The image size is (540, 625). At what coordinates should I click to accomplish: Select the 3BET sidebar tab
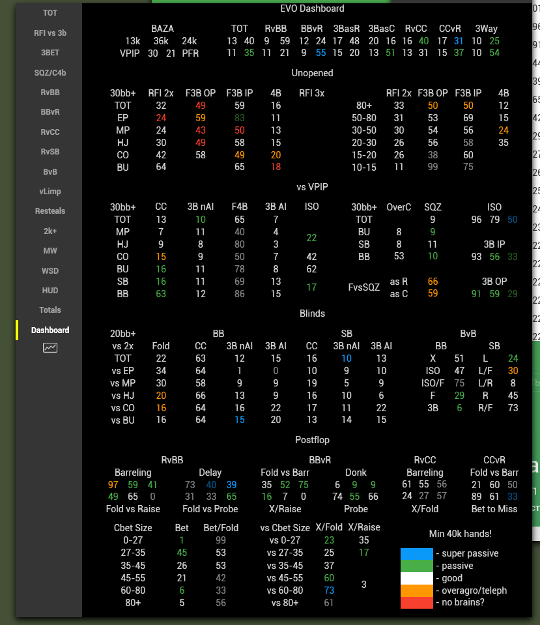tap(50, 53)
